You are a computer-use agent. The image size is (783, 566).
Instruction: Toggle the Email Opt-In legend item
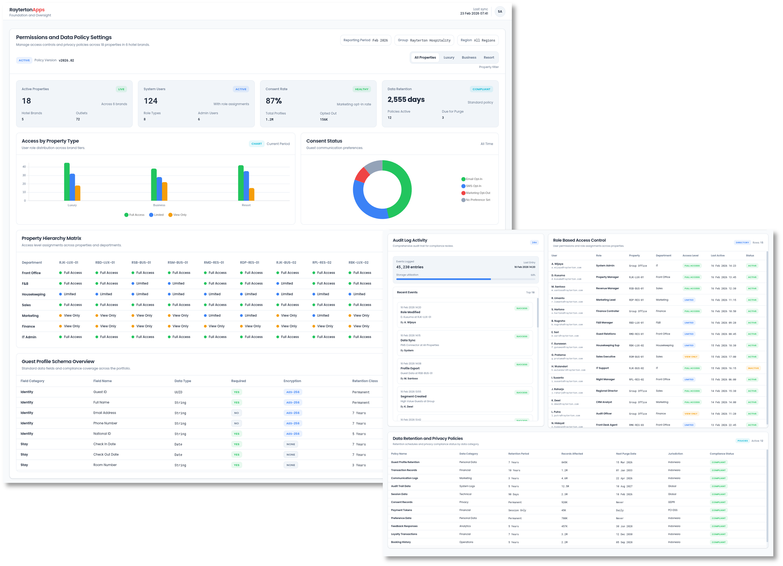474,179
